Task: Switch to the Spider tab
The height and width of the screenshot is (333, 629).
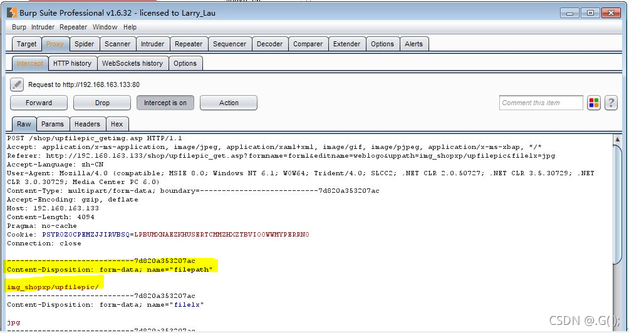Action: 84,44
